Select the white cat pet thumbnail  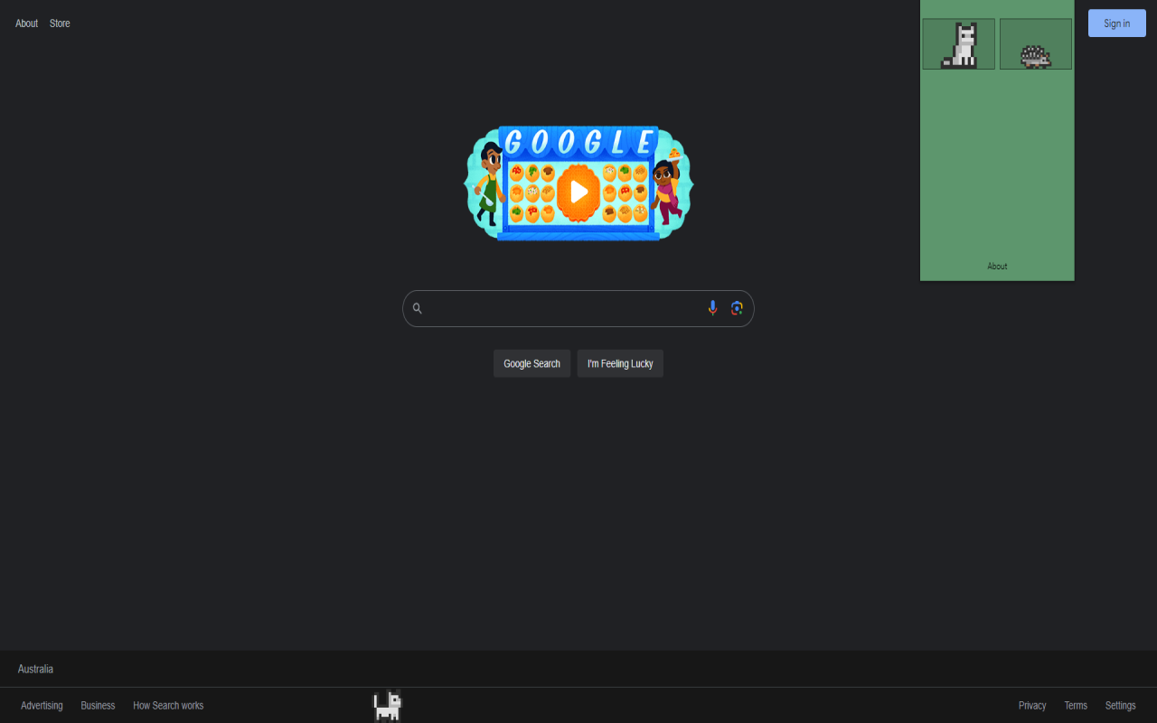(958, 44)
